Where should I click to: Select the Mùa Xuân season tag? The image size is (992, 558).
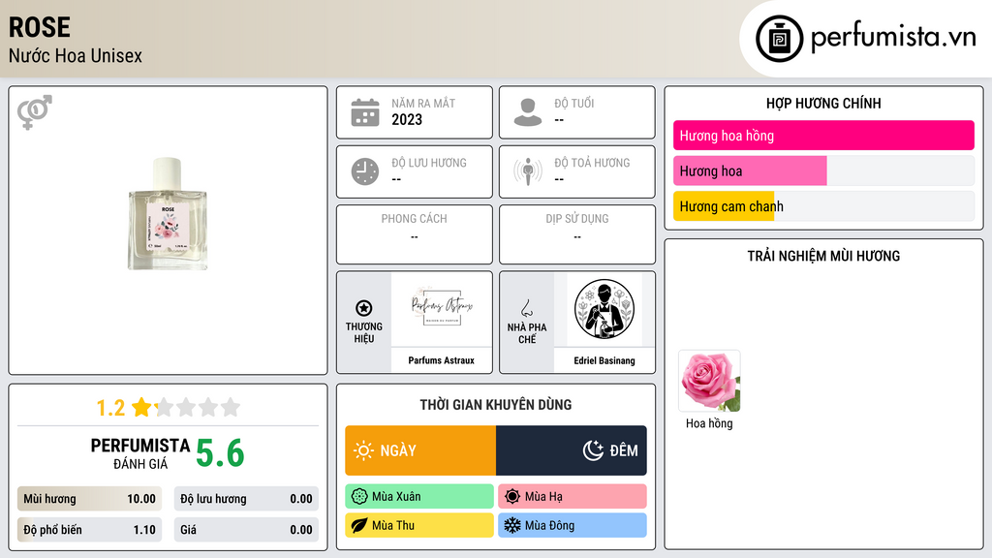click(419, 497)
